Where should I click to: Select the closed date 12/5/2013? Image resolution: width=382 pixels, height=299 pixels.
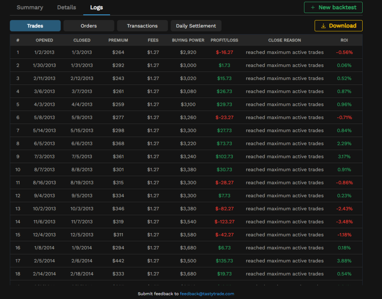tap(82, 235)
